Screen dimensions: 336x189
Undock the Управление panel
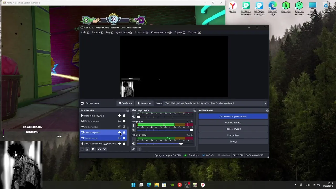[267, 110]
